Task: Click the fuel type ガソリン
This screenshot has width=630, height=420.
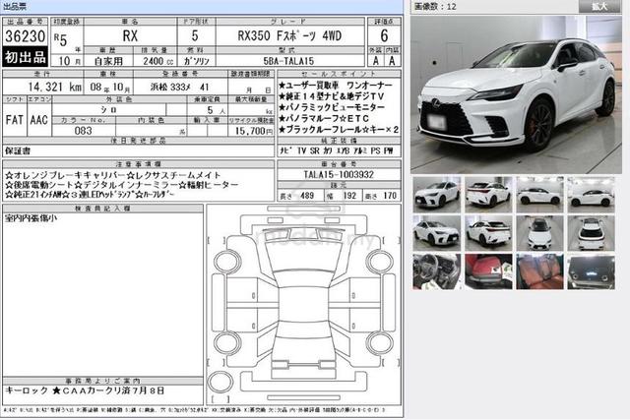Action: tap(197, 61)
